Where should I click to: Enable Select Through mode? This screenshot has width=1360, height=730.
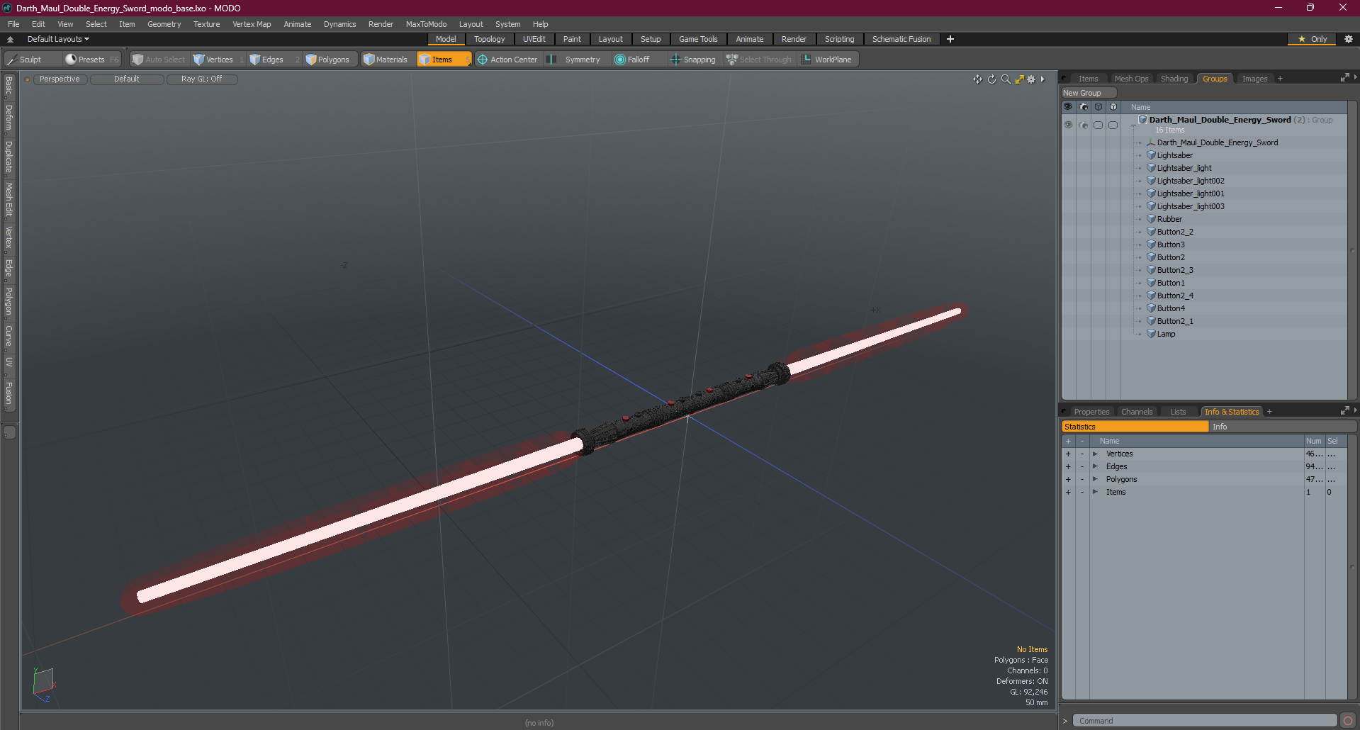[x=759, y=60]
